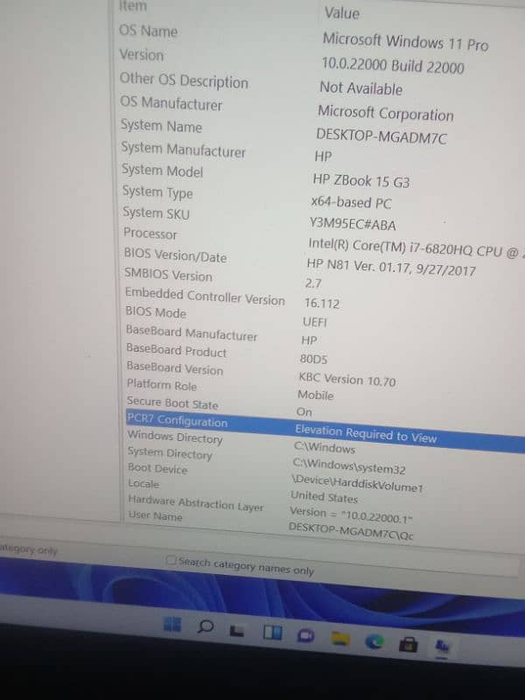Select the OS Name row
The height and width of the screenshot is (700, 525).
click(x=148, y=31)
